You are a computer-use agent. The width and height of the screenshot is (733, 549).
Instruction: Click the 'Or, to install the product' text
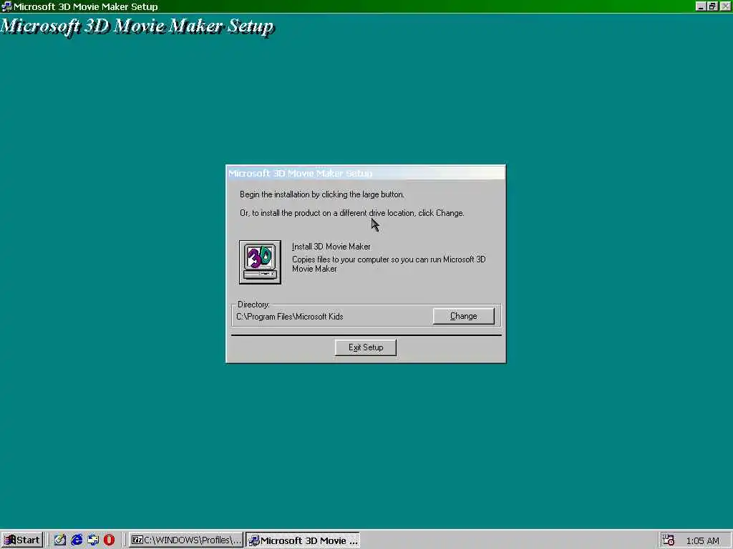(x=351, y=213)
